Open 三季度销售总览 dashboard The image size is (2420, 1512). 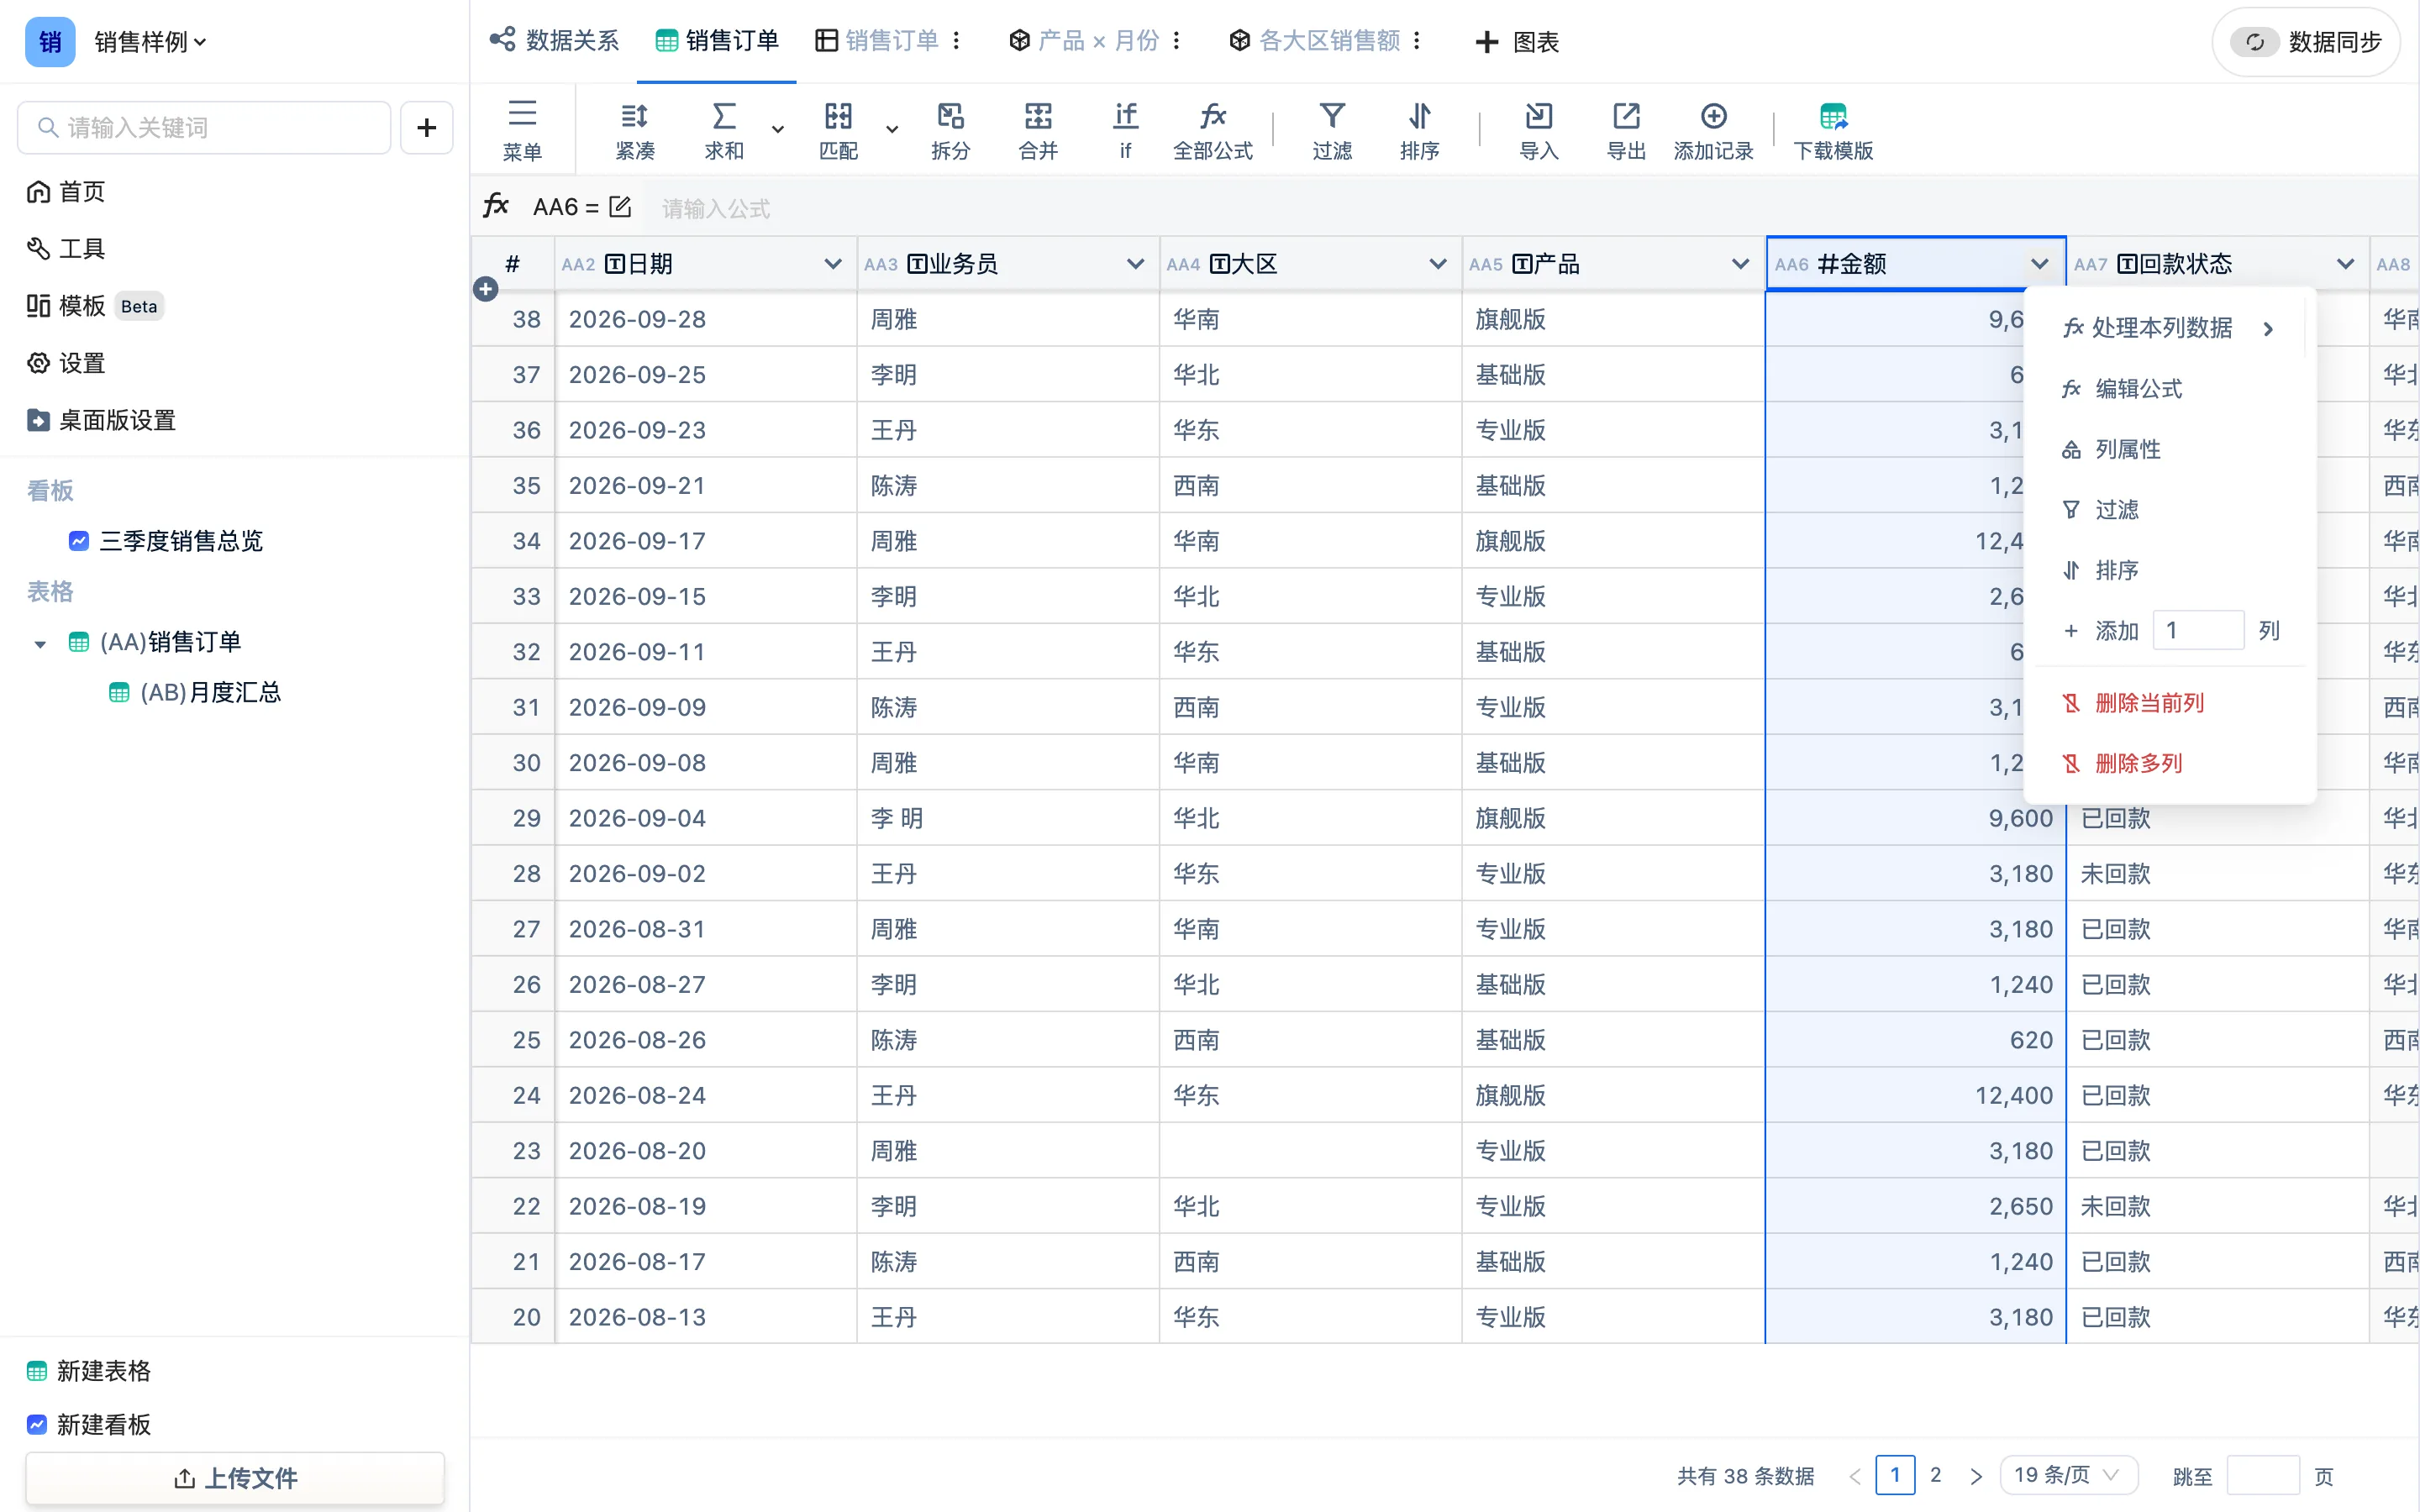[x=166, y=541]
